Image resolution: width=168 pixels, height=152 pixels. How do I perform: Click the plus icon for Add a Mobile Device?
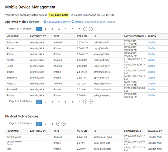[45, 22]
